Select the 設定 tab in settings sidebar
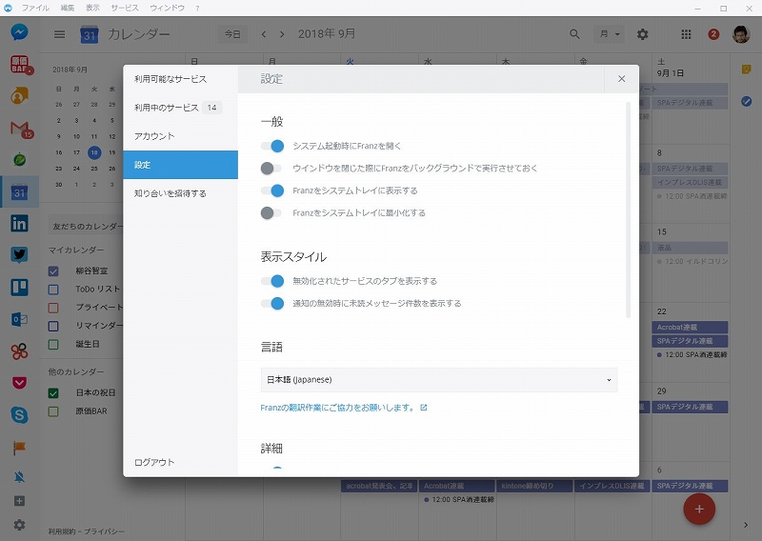The height and width of the screenshot is (541, 762). 180,165
